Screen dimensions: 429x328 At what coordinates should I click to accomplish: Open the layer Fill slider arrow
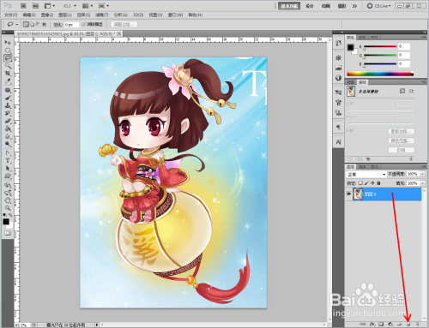click(x=423, y=183)
